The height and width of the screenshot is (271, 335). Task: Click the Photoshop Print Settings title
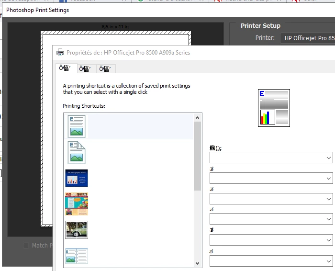pos(38,10)
